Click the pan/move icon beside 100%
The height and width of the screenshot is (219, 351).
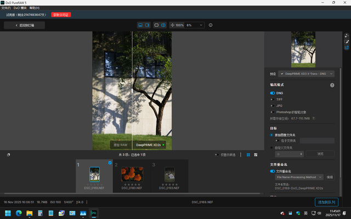click(172, 25)
